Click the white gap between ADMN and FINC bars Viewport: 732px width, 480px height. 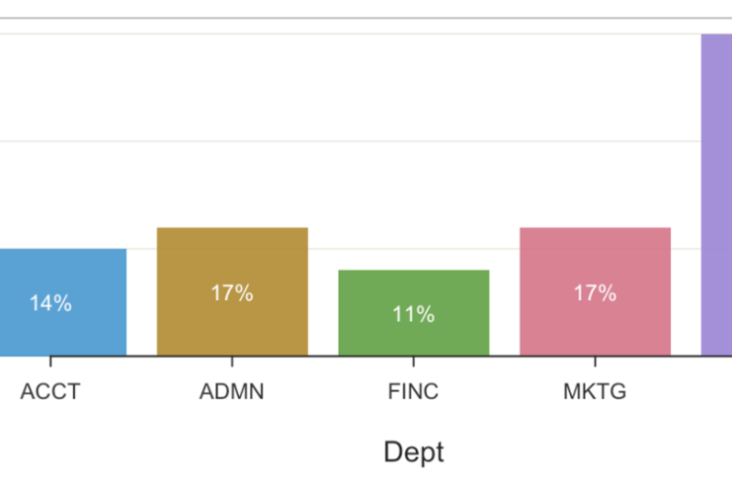pos(323,296)
